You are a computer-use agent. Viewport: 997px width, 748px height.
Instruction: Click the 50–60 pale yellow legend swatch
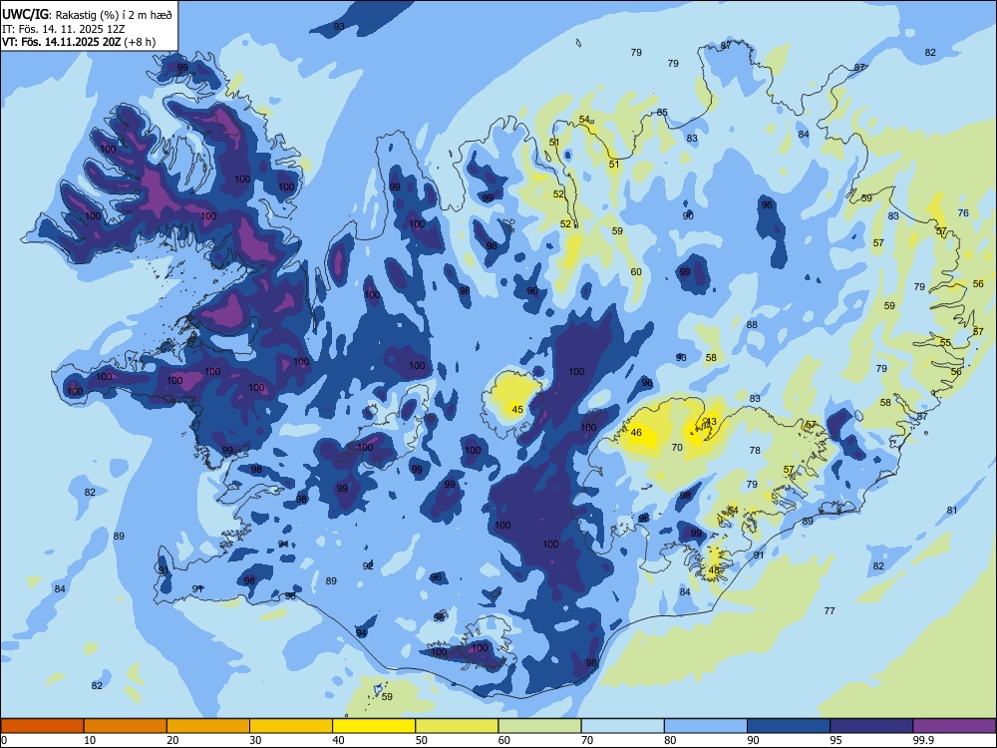457,726
